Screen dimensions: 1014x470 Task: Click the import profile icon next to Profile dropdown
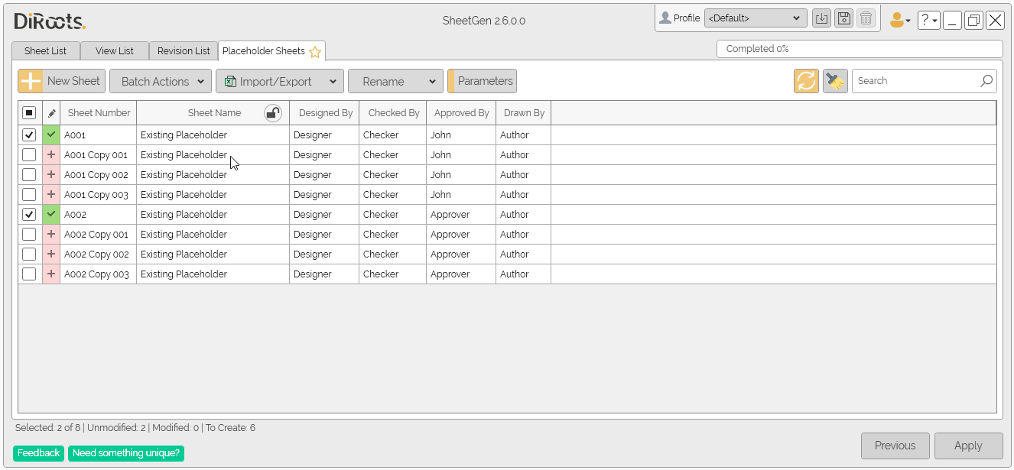tap(821, 18)
